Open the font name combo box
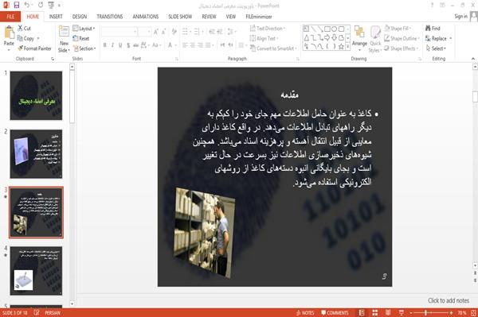 click(119, 31)
